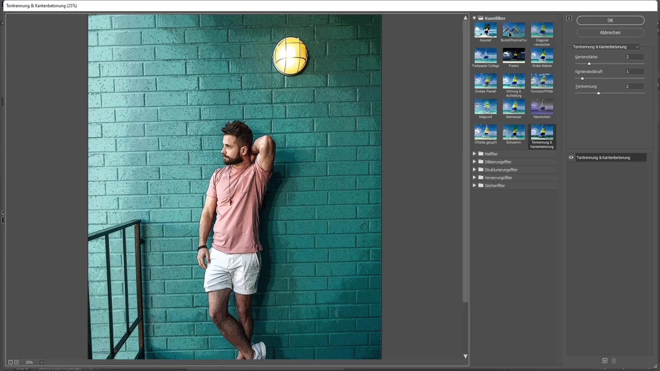
Task: Click the Kantenstärke value field
Action: pyautogui.click(x=634, y=57)
